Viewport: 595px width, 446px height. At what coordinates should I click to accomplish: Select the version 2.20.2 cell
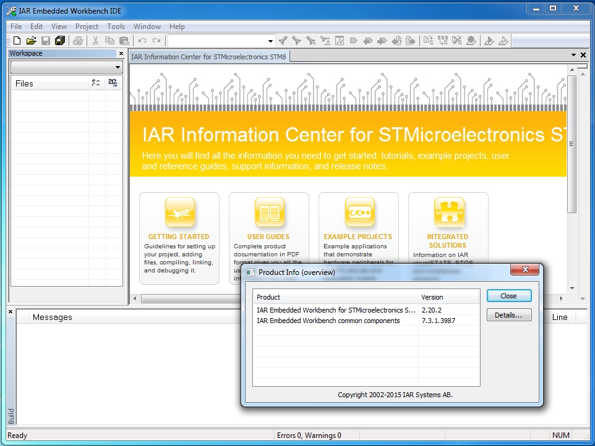click(x=432, y=310)
